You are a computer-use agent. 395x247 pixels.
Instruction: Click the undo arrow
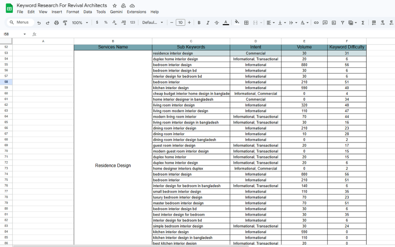[x=39, y=23]
